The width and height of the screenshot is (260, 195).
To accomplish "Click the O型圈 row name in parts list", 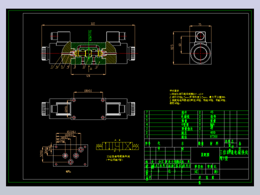I will coord(185,124).
